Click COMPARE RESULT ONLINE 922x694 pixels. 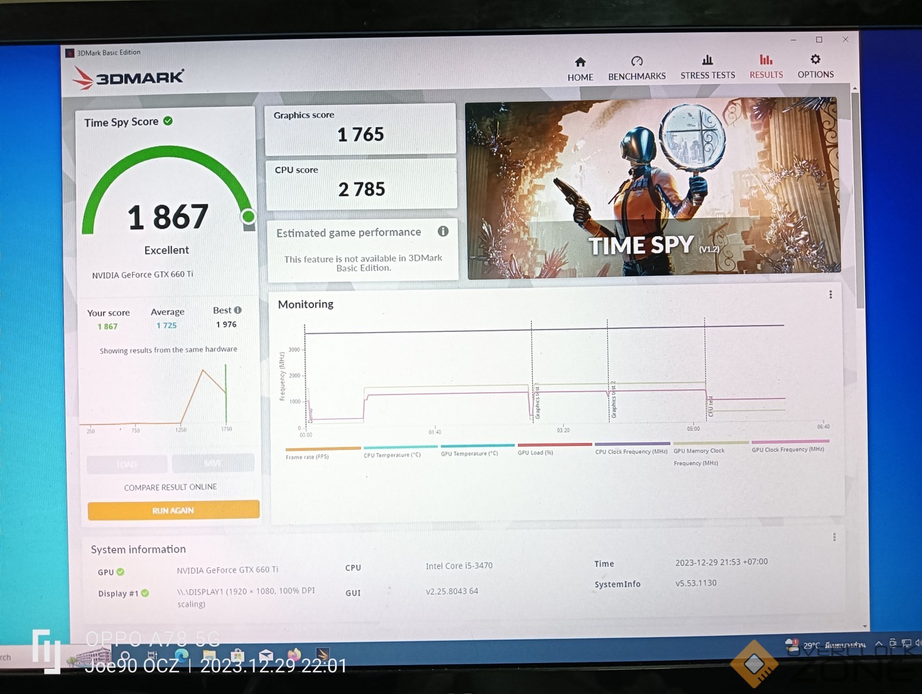(x=171, y=487)
